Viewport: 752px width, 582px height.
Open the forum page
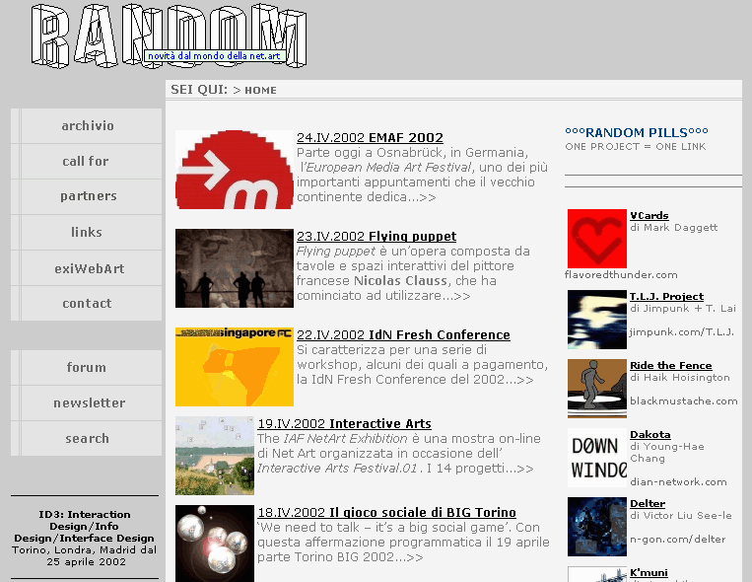pos(87,367)
